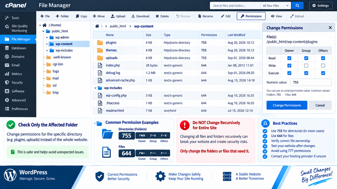Open Advanced in the sidebar
337x189 pixels.
pyautogui.click(x=18, y=100)
